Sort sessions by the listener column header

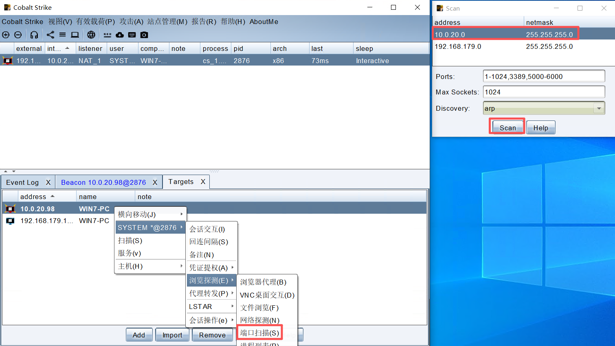[90, 48]
